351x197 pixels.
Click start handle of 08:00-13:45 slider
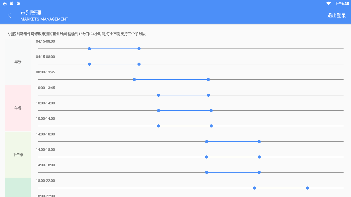tap(134, 80)
